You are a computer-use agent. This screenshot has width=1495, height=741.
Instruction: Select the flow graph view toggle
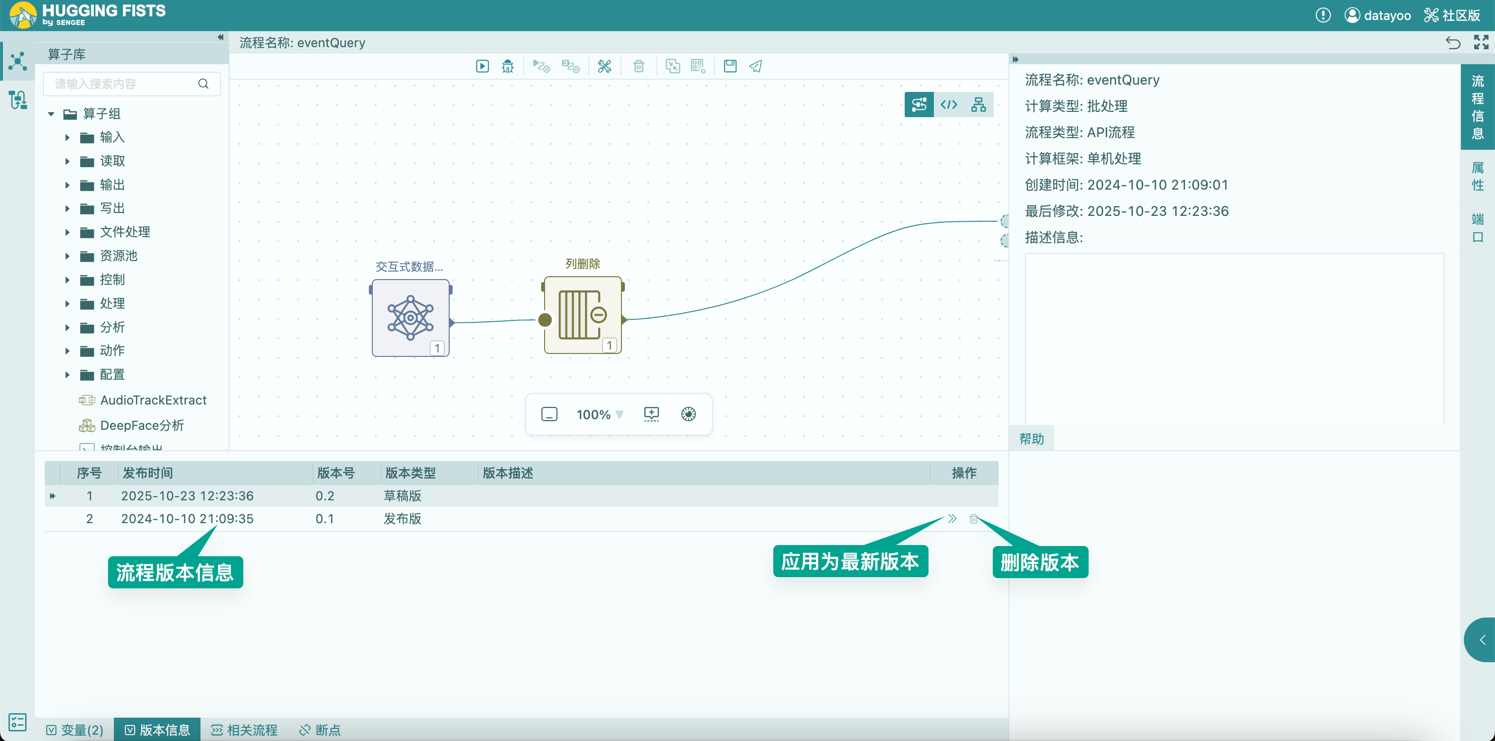[x=919, y=105]
